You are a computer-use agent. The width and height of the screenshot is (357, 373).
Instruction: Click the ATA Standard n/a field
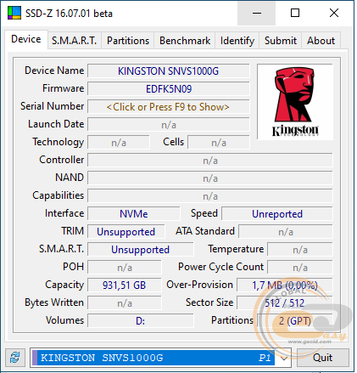click(286, 232)
